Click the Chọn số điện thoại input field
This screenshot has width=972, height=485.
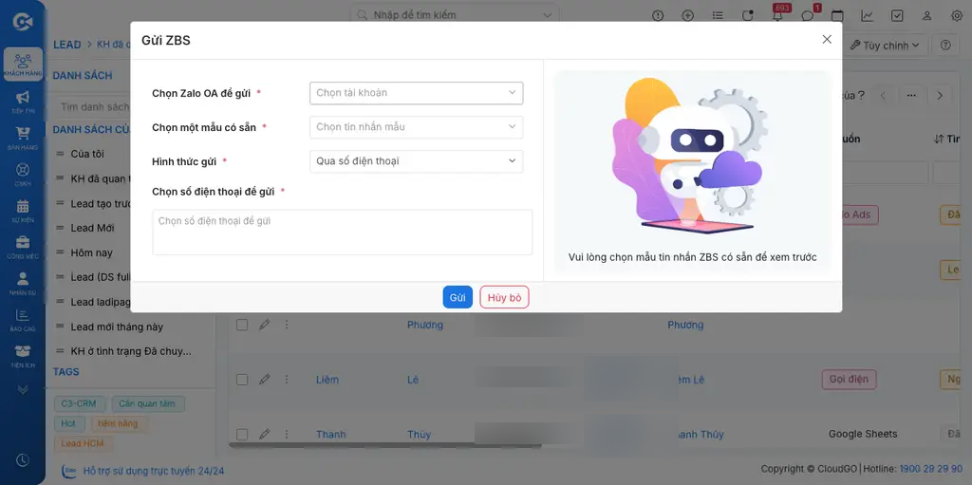pos(342,232)
